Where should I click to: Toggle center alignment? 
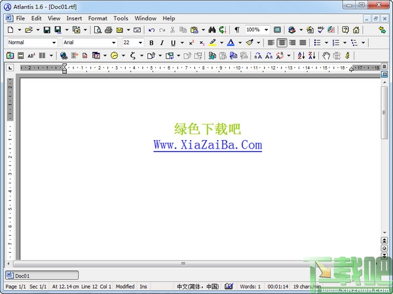(282, 43)
